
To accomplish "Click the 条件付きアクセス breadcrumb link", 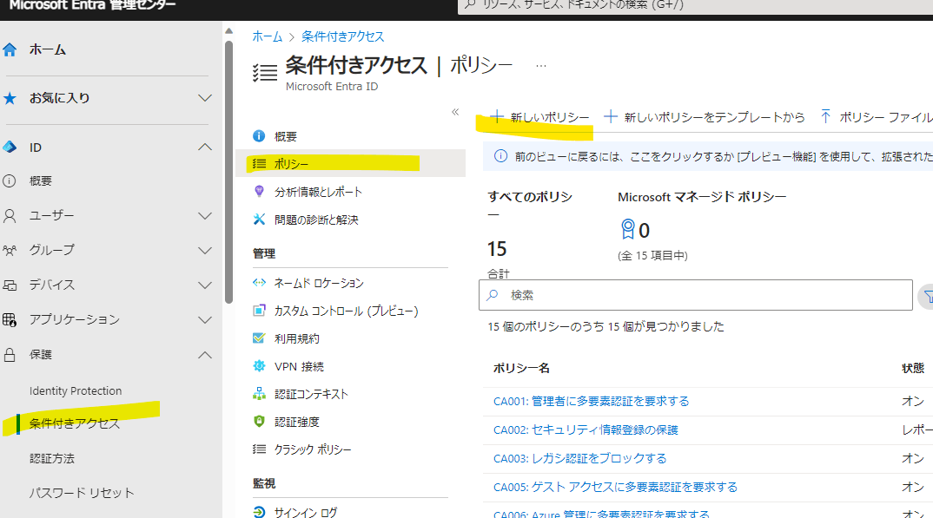I will 343,36.
